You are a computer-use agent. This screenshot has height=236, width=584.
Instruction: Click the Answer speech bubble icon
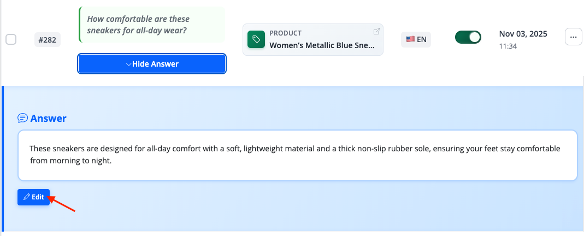(x=22, y=118)
